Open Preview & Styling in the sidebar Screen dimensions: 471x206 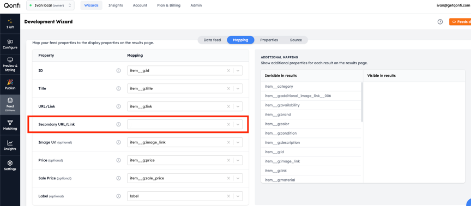coord(10,65)
